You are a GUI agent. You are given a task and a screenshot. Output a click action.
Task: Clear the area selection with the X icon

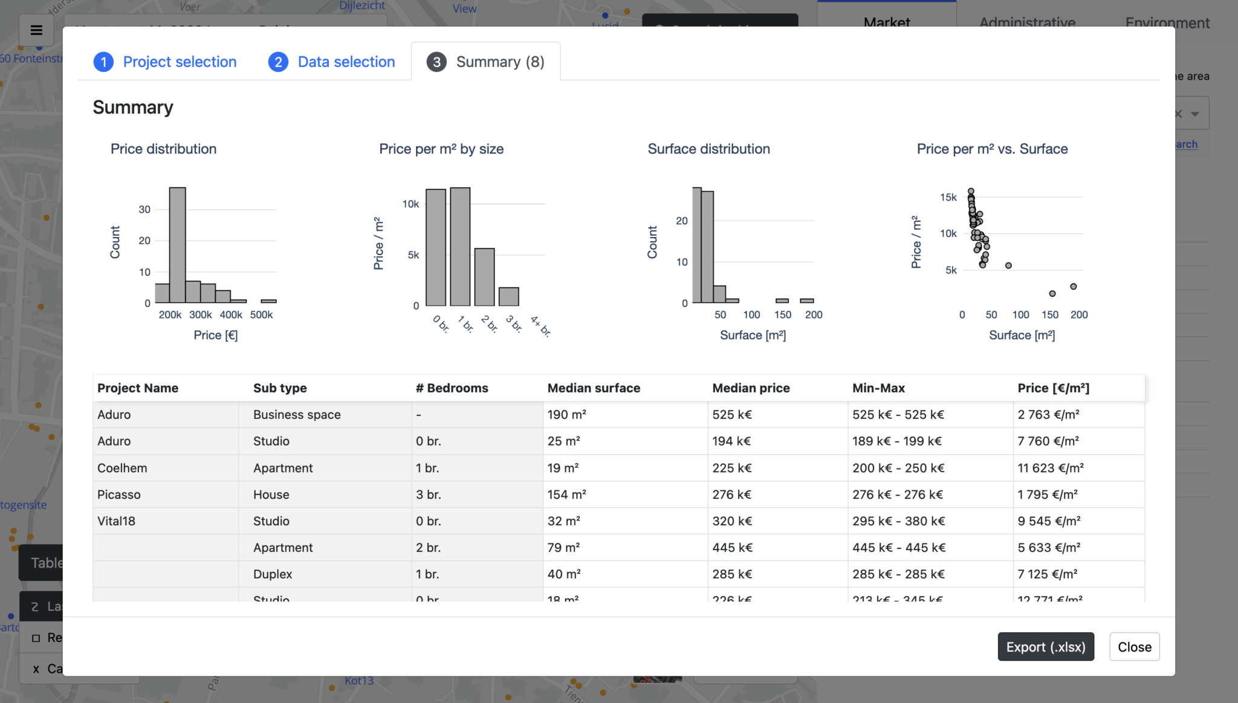1178,113
